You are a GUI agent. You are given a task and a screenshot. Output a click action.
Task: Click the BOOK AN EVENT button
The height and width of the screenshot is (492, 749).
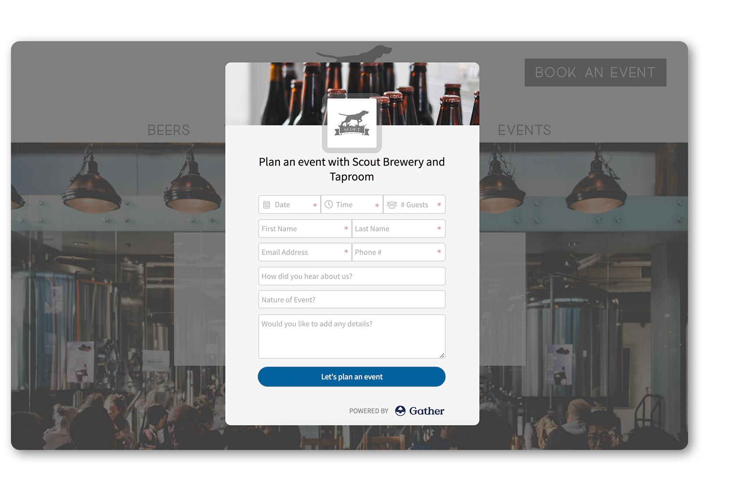tap(595, 72)
